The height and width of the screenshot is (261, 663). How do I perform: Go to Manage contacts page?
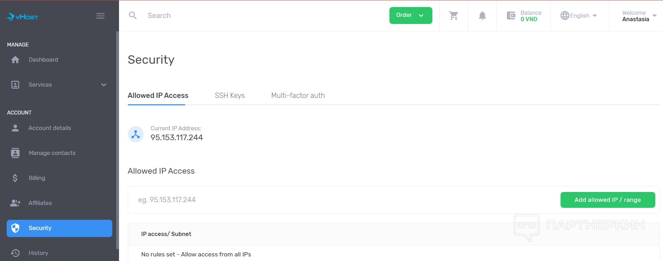(x=52, y=153)
